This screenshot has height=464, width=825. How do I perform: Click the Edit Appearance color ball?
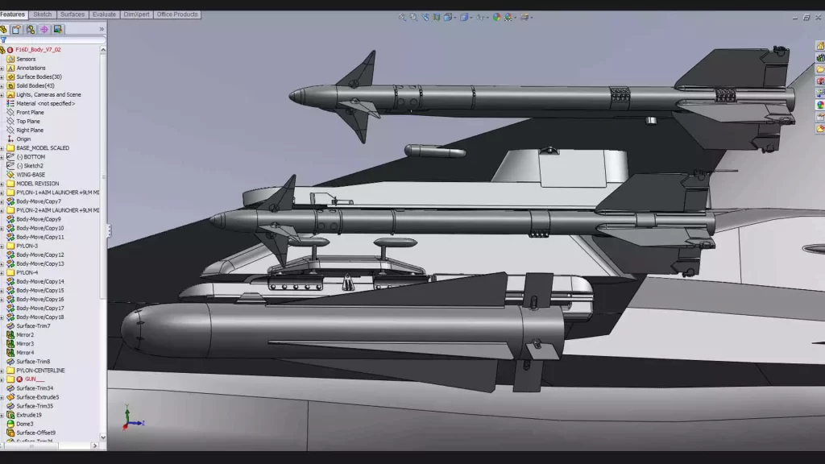point(496,16)
